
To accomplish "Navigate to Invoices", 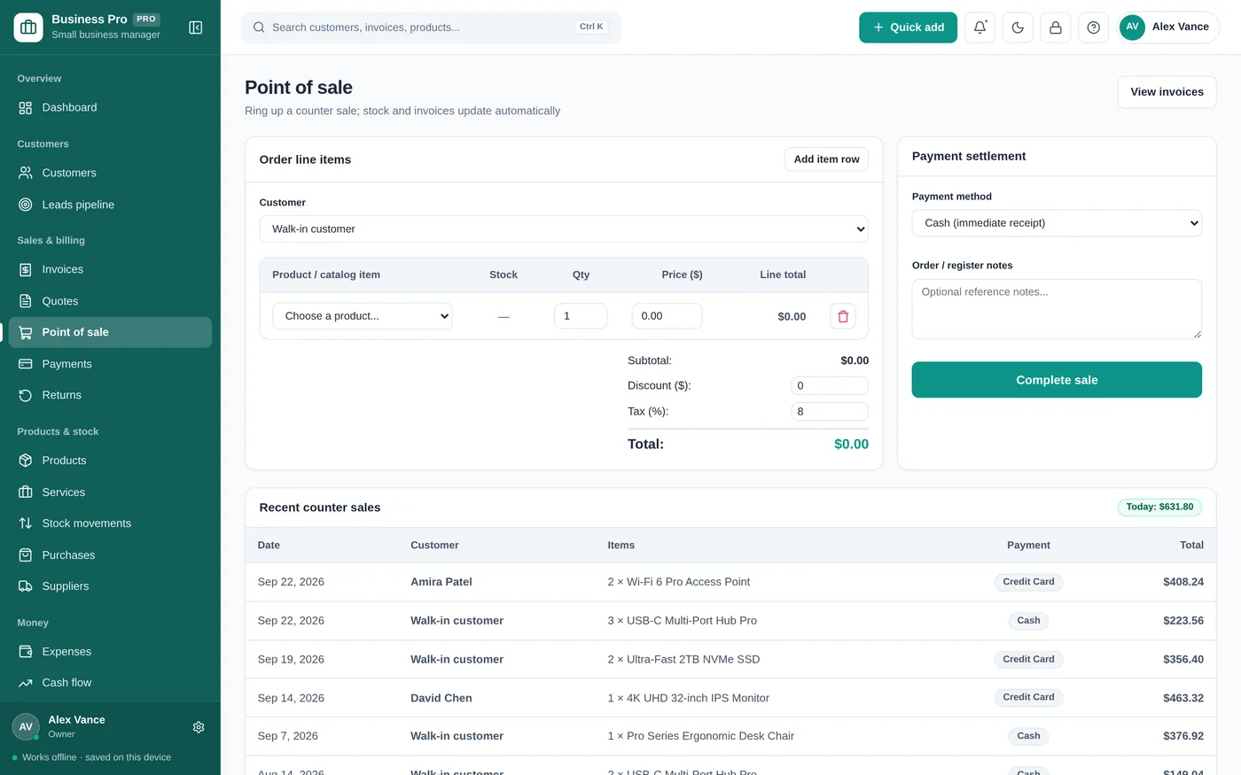I will click(x=110, y=269).
